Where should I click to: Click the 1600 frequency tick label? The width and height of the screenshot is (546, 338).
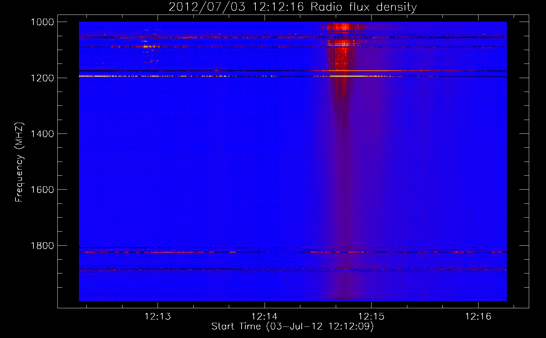coord(42,190)
